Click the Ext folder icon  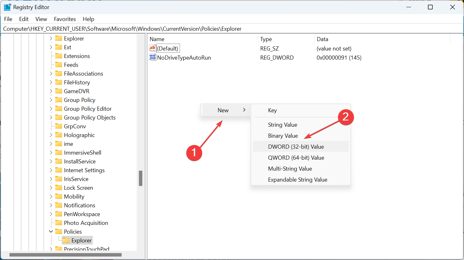58,47
